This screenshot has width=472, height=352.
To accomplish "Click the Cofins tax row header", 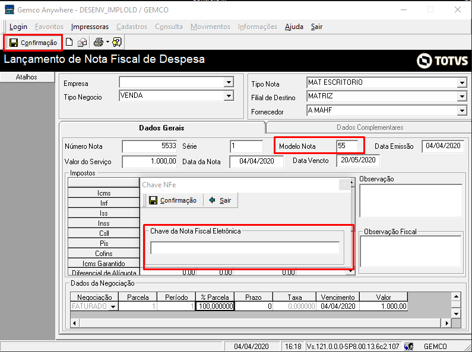I will (x=104, y=253).
